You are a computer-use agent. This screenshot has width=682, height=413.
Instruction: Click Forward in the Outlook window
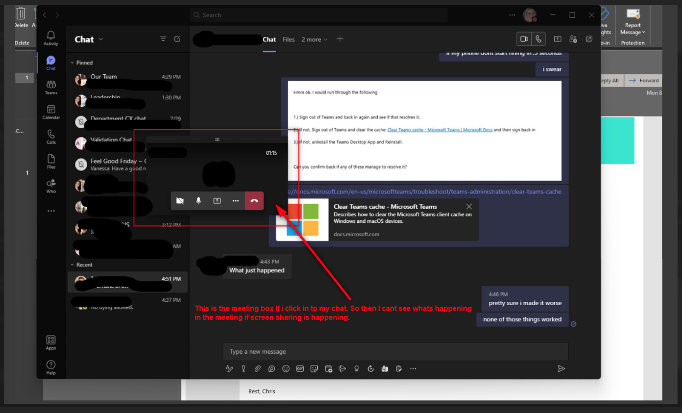[x=643, y=81]
